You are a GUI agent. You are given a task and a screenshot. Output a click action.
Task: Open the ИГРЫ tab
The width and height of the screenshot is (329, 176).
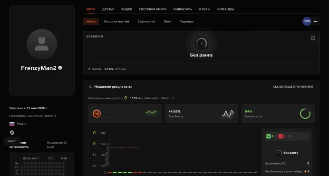point(91,9)
